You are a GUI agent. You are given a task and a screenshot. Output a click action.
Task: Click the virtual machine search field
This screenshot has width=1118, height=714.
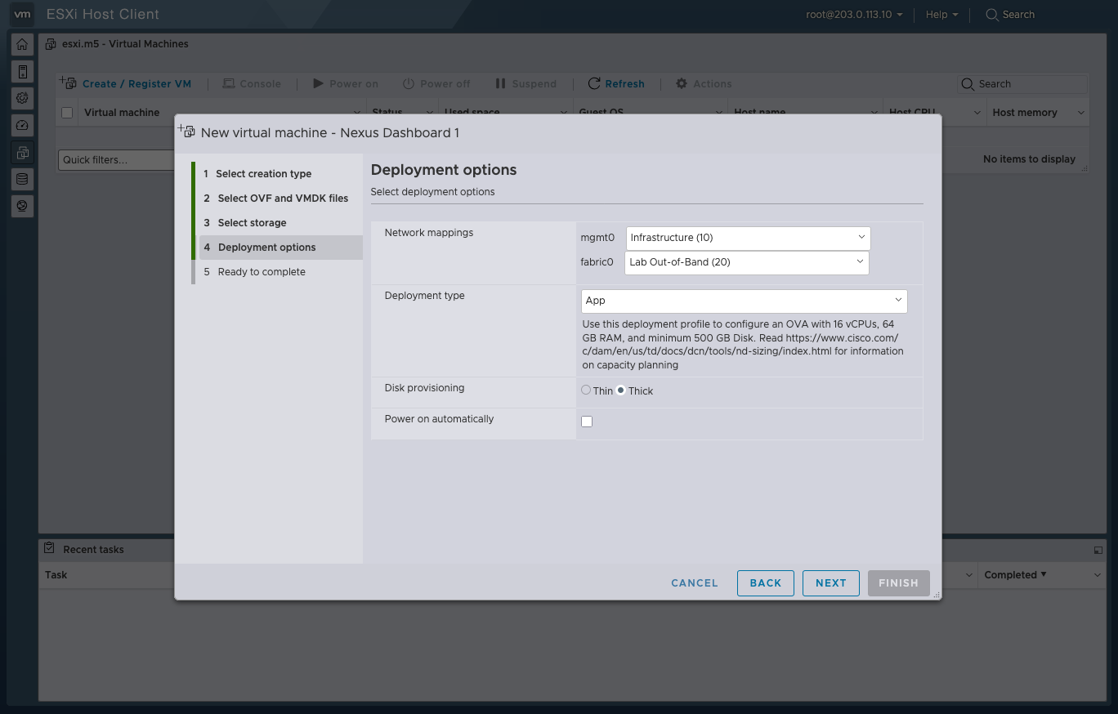point(1023,83)
